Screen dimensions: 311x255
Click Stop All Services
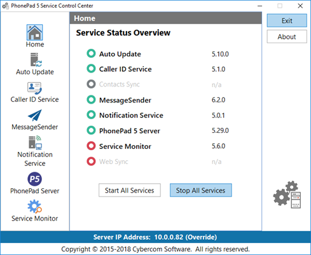[x=201, y=190]
